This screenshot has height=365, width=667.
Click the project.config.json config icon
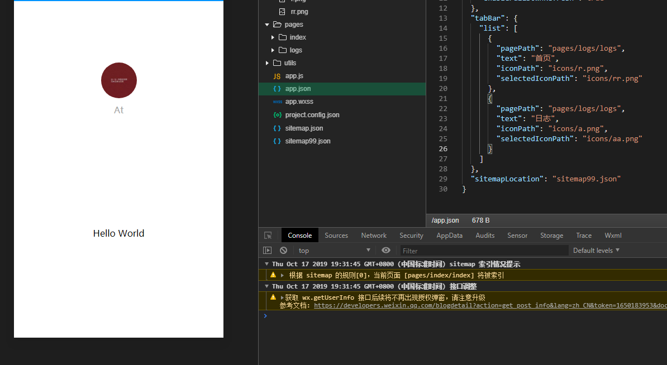tap(277, 115)
